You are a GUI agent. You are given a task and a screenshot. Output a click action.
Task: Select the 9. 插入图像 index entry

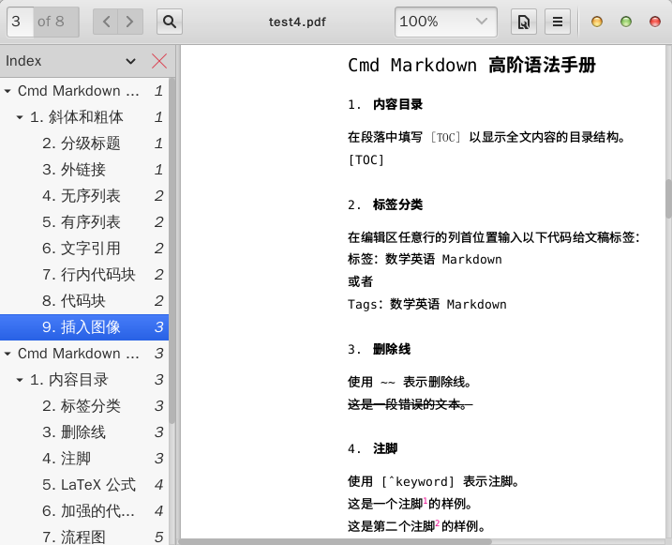84,327
